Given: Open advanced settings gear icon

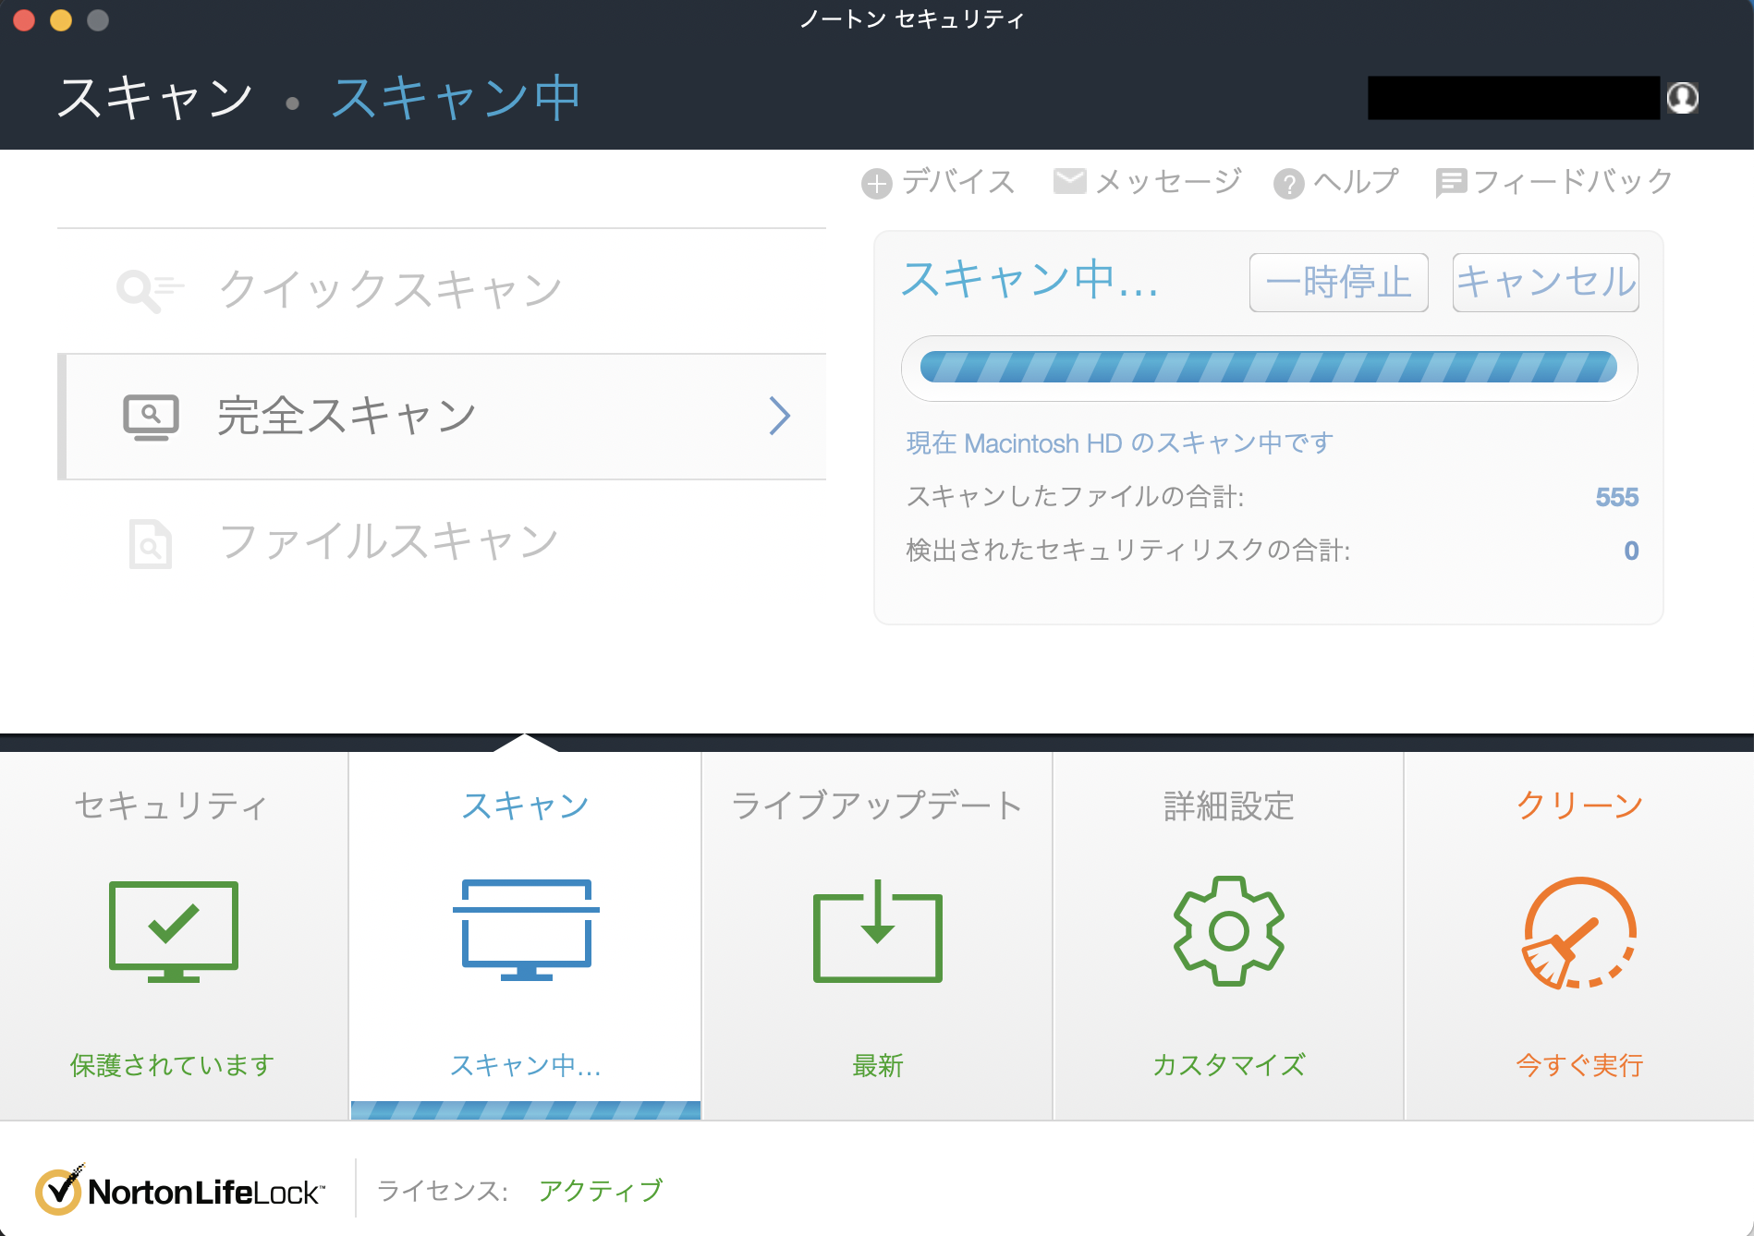Looking at the screenshot, I should (1228, 930).
